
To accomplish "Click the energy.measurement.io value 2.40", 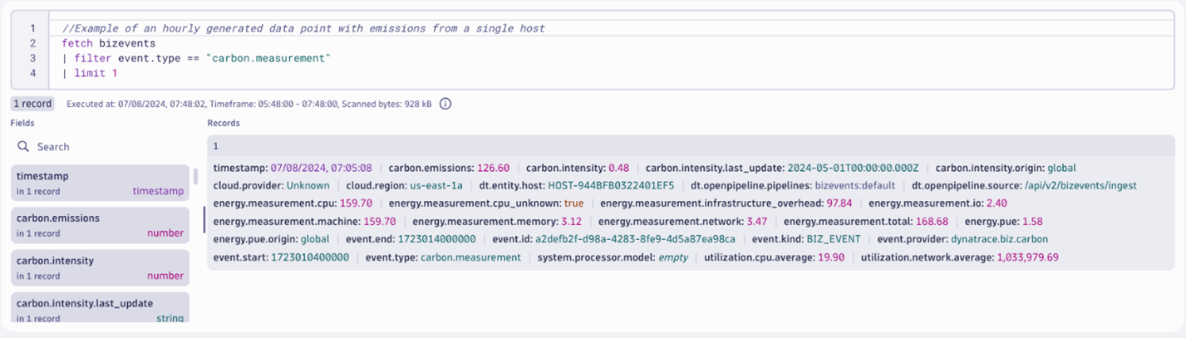I will pyautogui.click(x=997, y=203).
